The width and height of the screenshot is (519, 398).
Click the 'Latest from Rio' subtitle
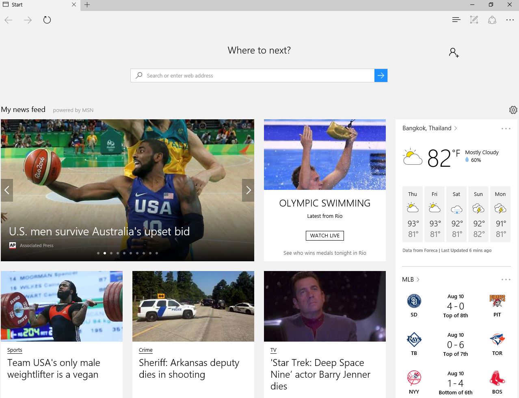pos(325,216)
